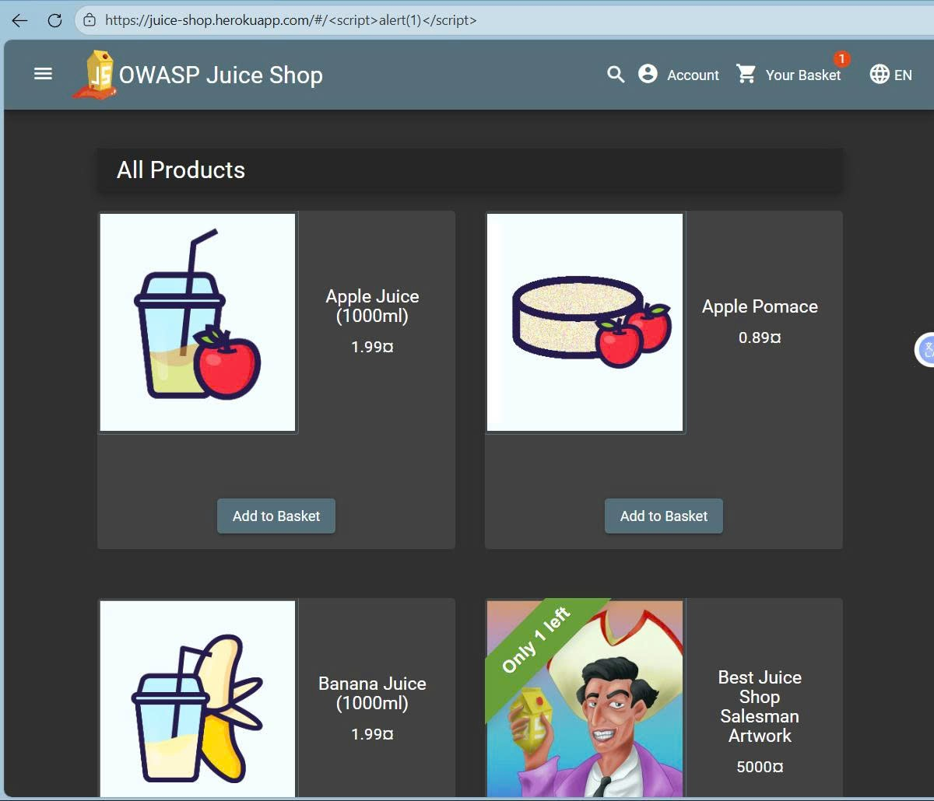
Task: Click the OWASP Juice Shop logo
Action: click(94, 75)
